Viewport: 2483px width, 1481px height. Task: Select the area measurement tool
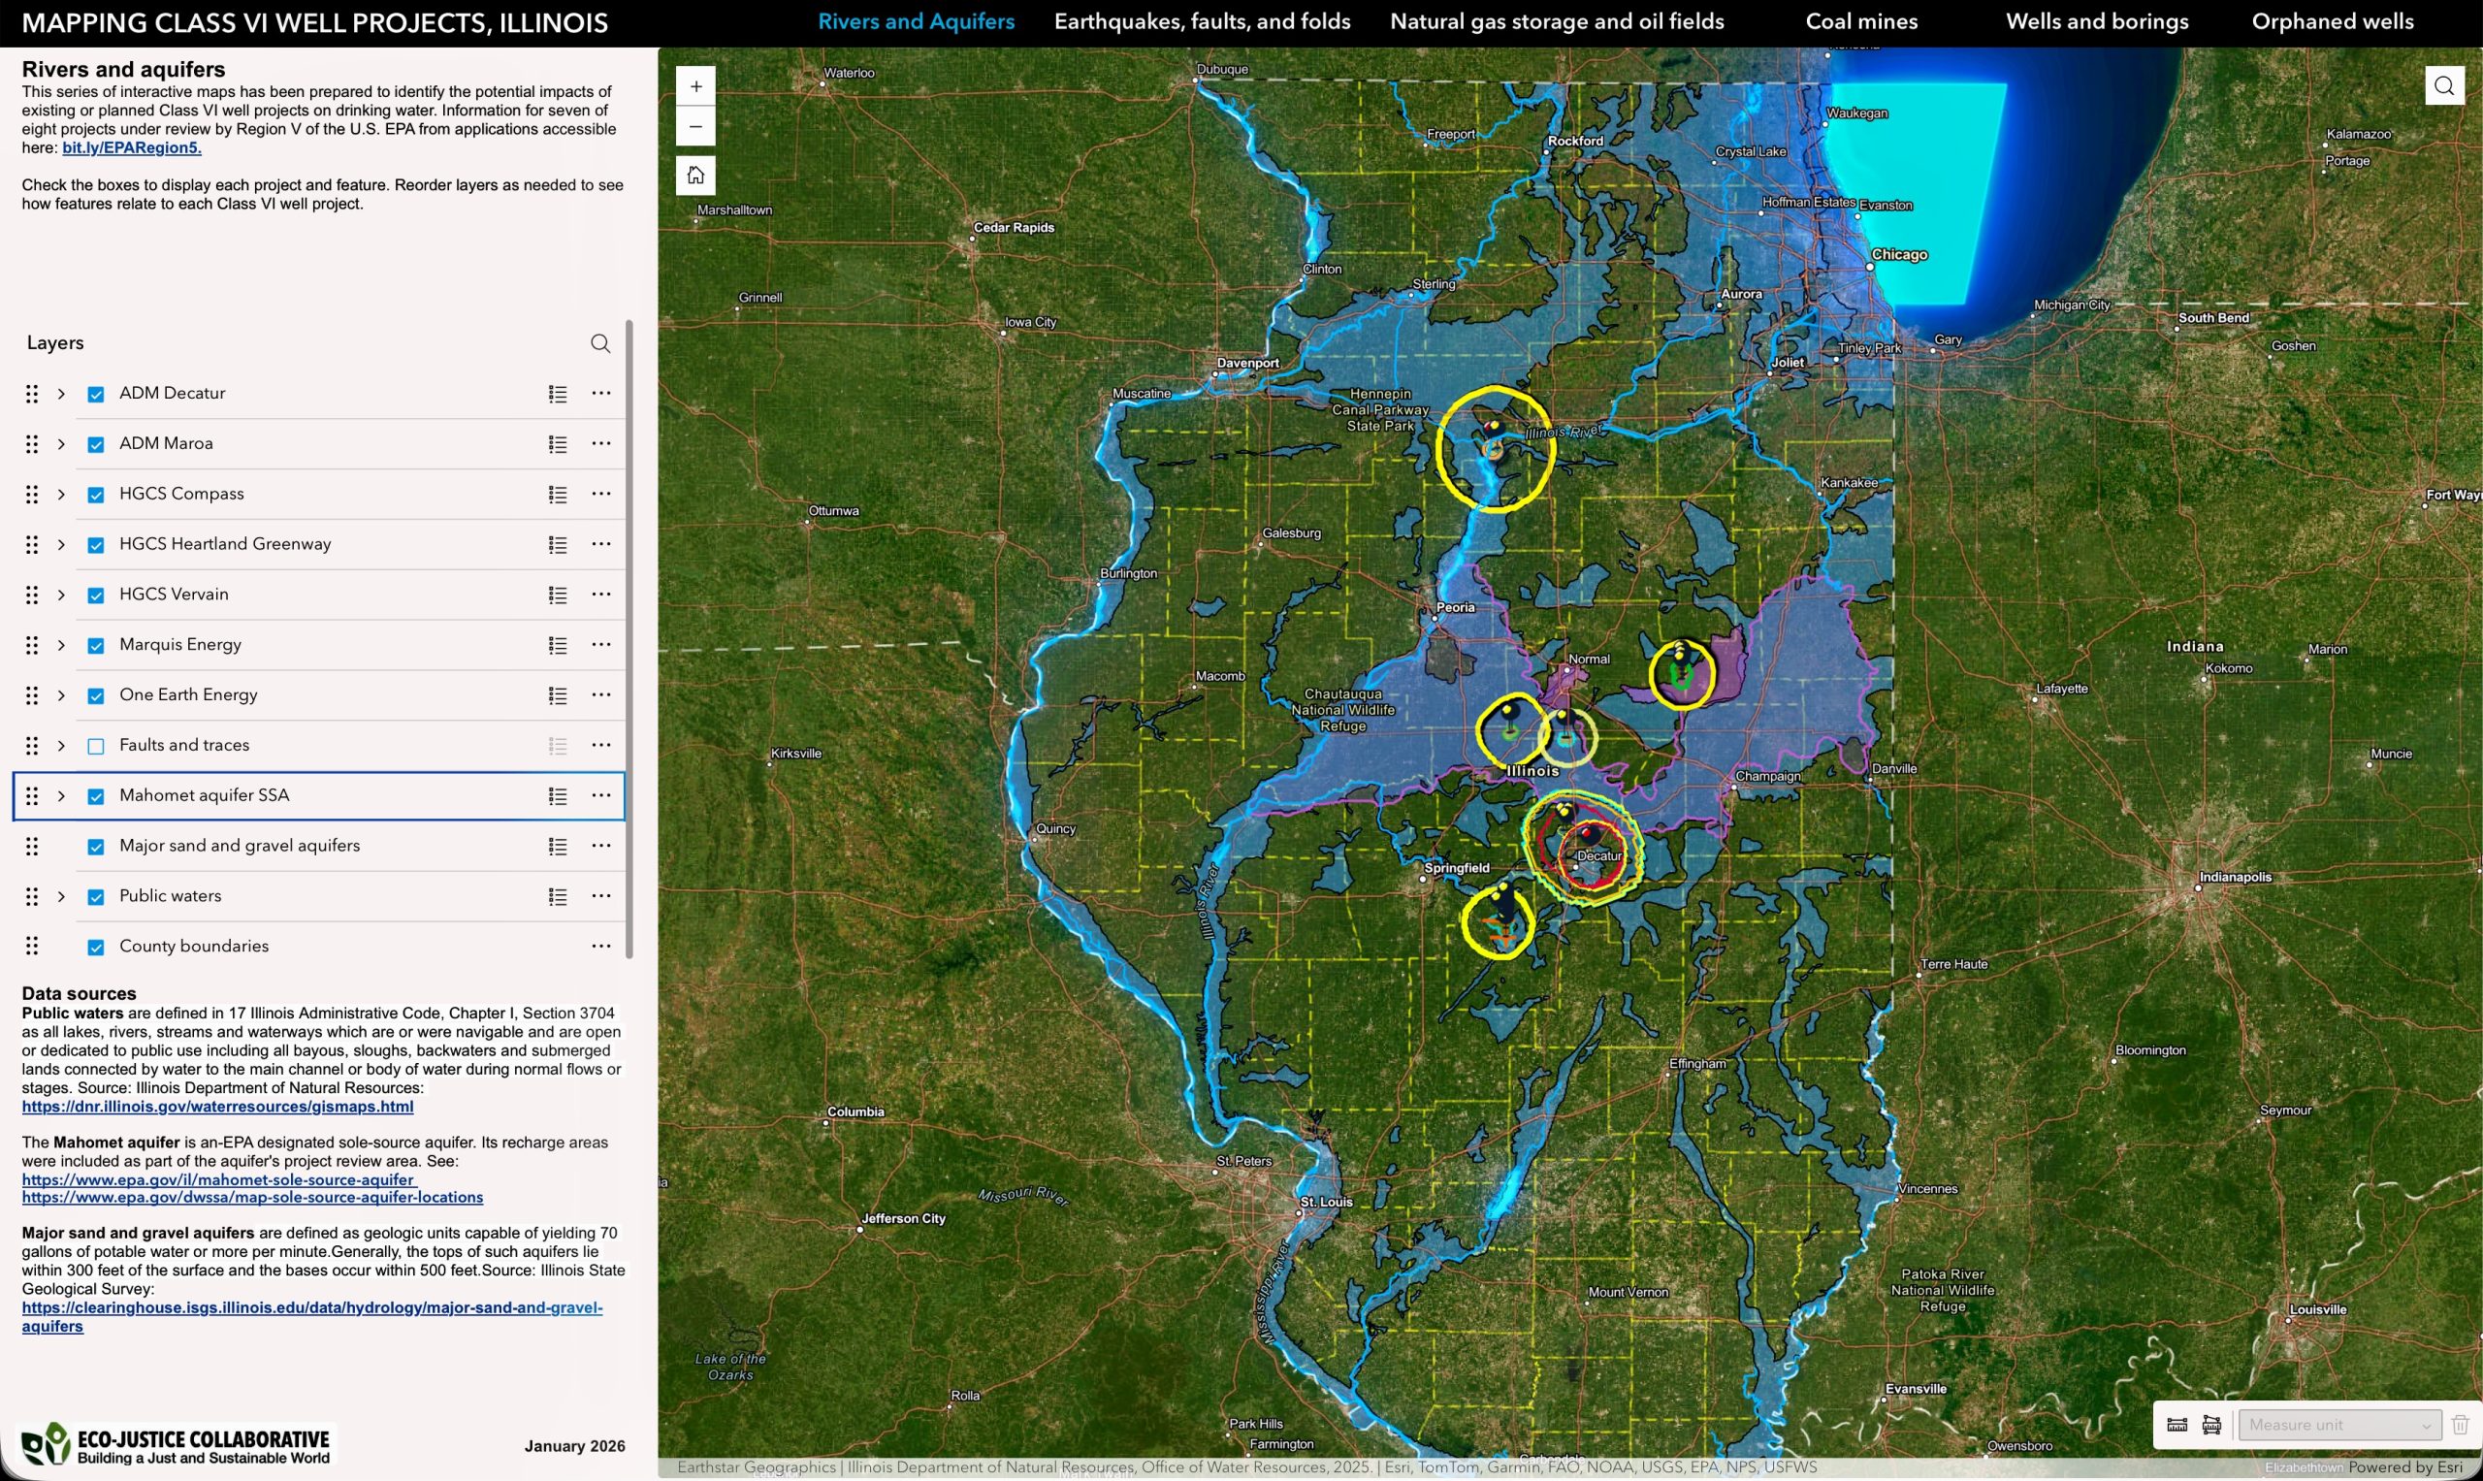click(2212, 1424)
